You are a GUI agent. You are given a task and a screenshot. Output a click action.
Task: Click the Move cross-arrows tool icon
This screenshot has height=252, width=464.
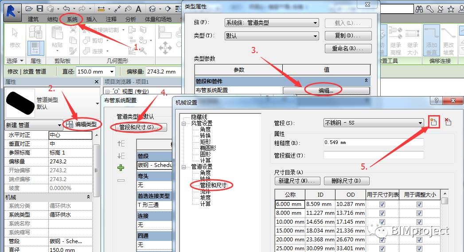165,48
